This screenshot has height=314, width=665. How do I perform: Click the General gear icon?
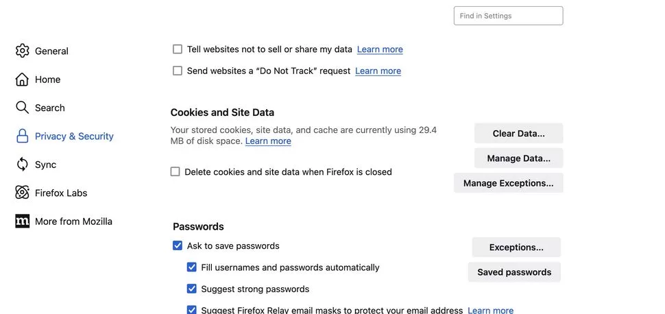pos(22,51)
